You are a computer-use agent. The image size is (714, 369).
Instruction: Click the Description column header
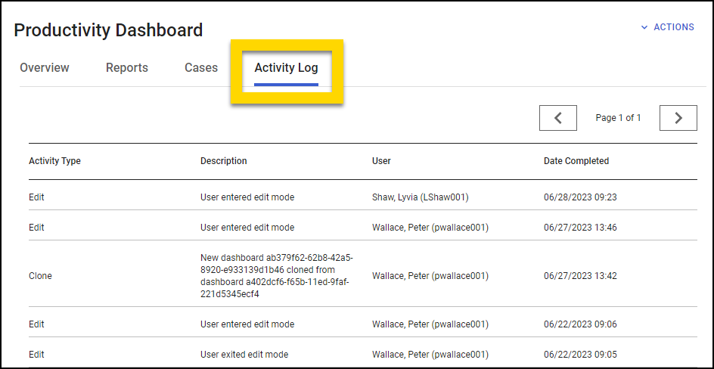[x=224, y=161]
